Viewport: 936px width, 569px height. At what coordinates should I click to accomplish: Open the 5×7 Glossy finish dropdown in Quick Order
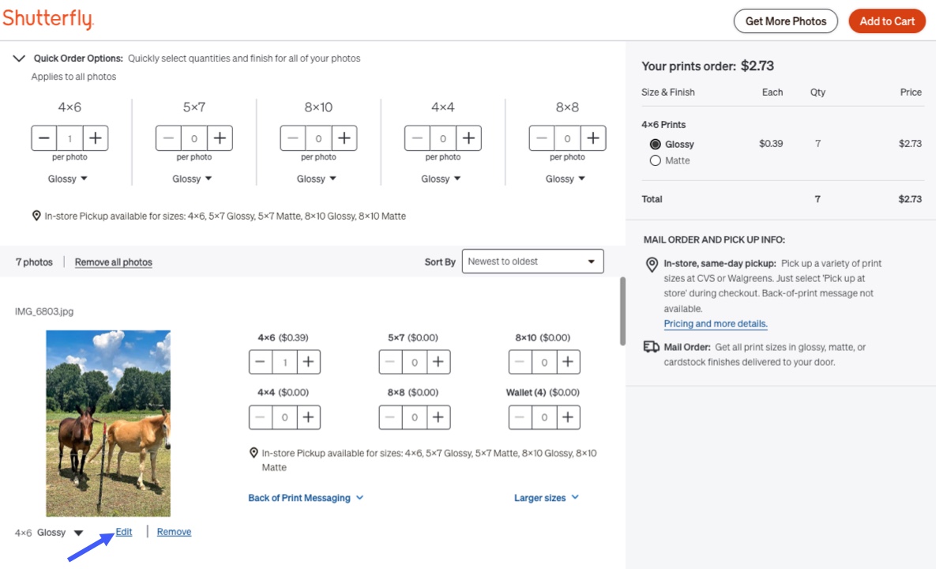point(192,179)
